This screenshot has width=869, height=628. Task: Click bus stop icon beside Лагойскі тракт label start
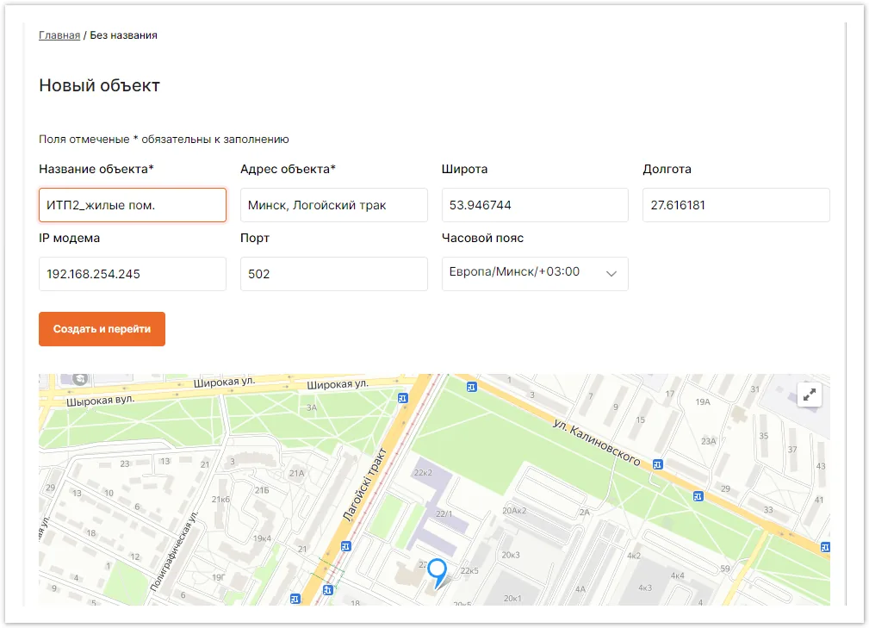(x=346, y=546)
